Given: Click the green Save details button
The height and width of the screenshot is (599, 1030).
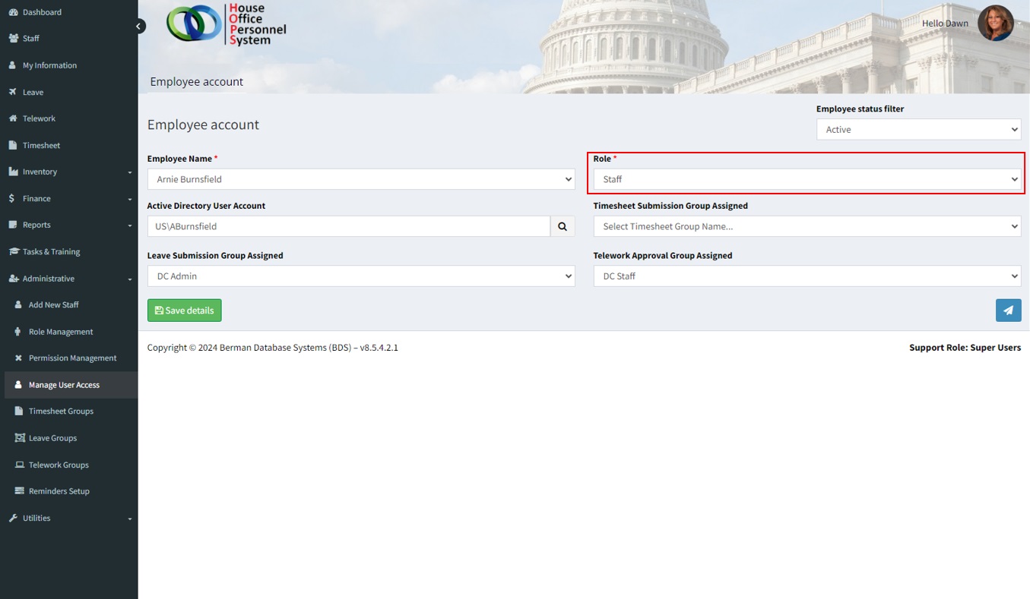Looking at the screenshot, I should coord(184,311).
